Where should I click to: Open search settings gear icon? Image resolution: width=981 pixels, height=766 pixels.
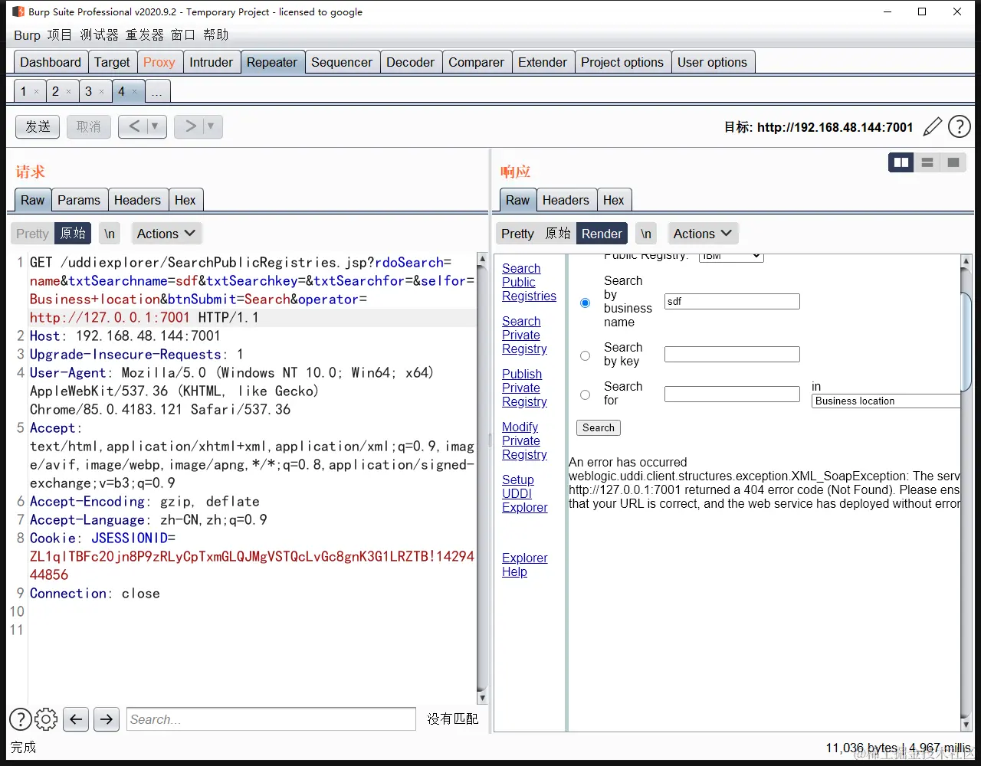coord(47,719)
